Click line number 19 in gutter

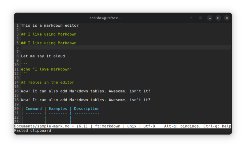(x=16, y=104)
